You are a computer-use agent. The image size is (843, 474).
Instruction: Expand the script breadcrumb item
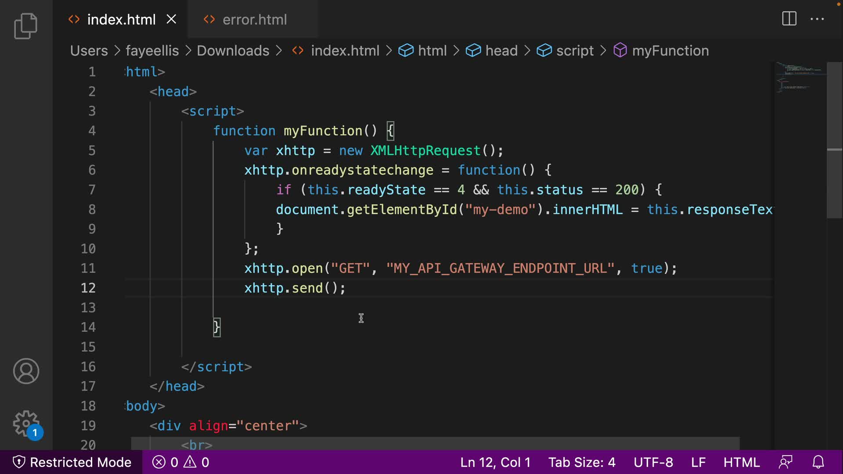click(574, 51)
